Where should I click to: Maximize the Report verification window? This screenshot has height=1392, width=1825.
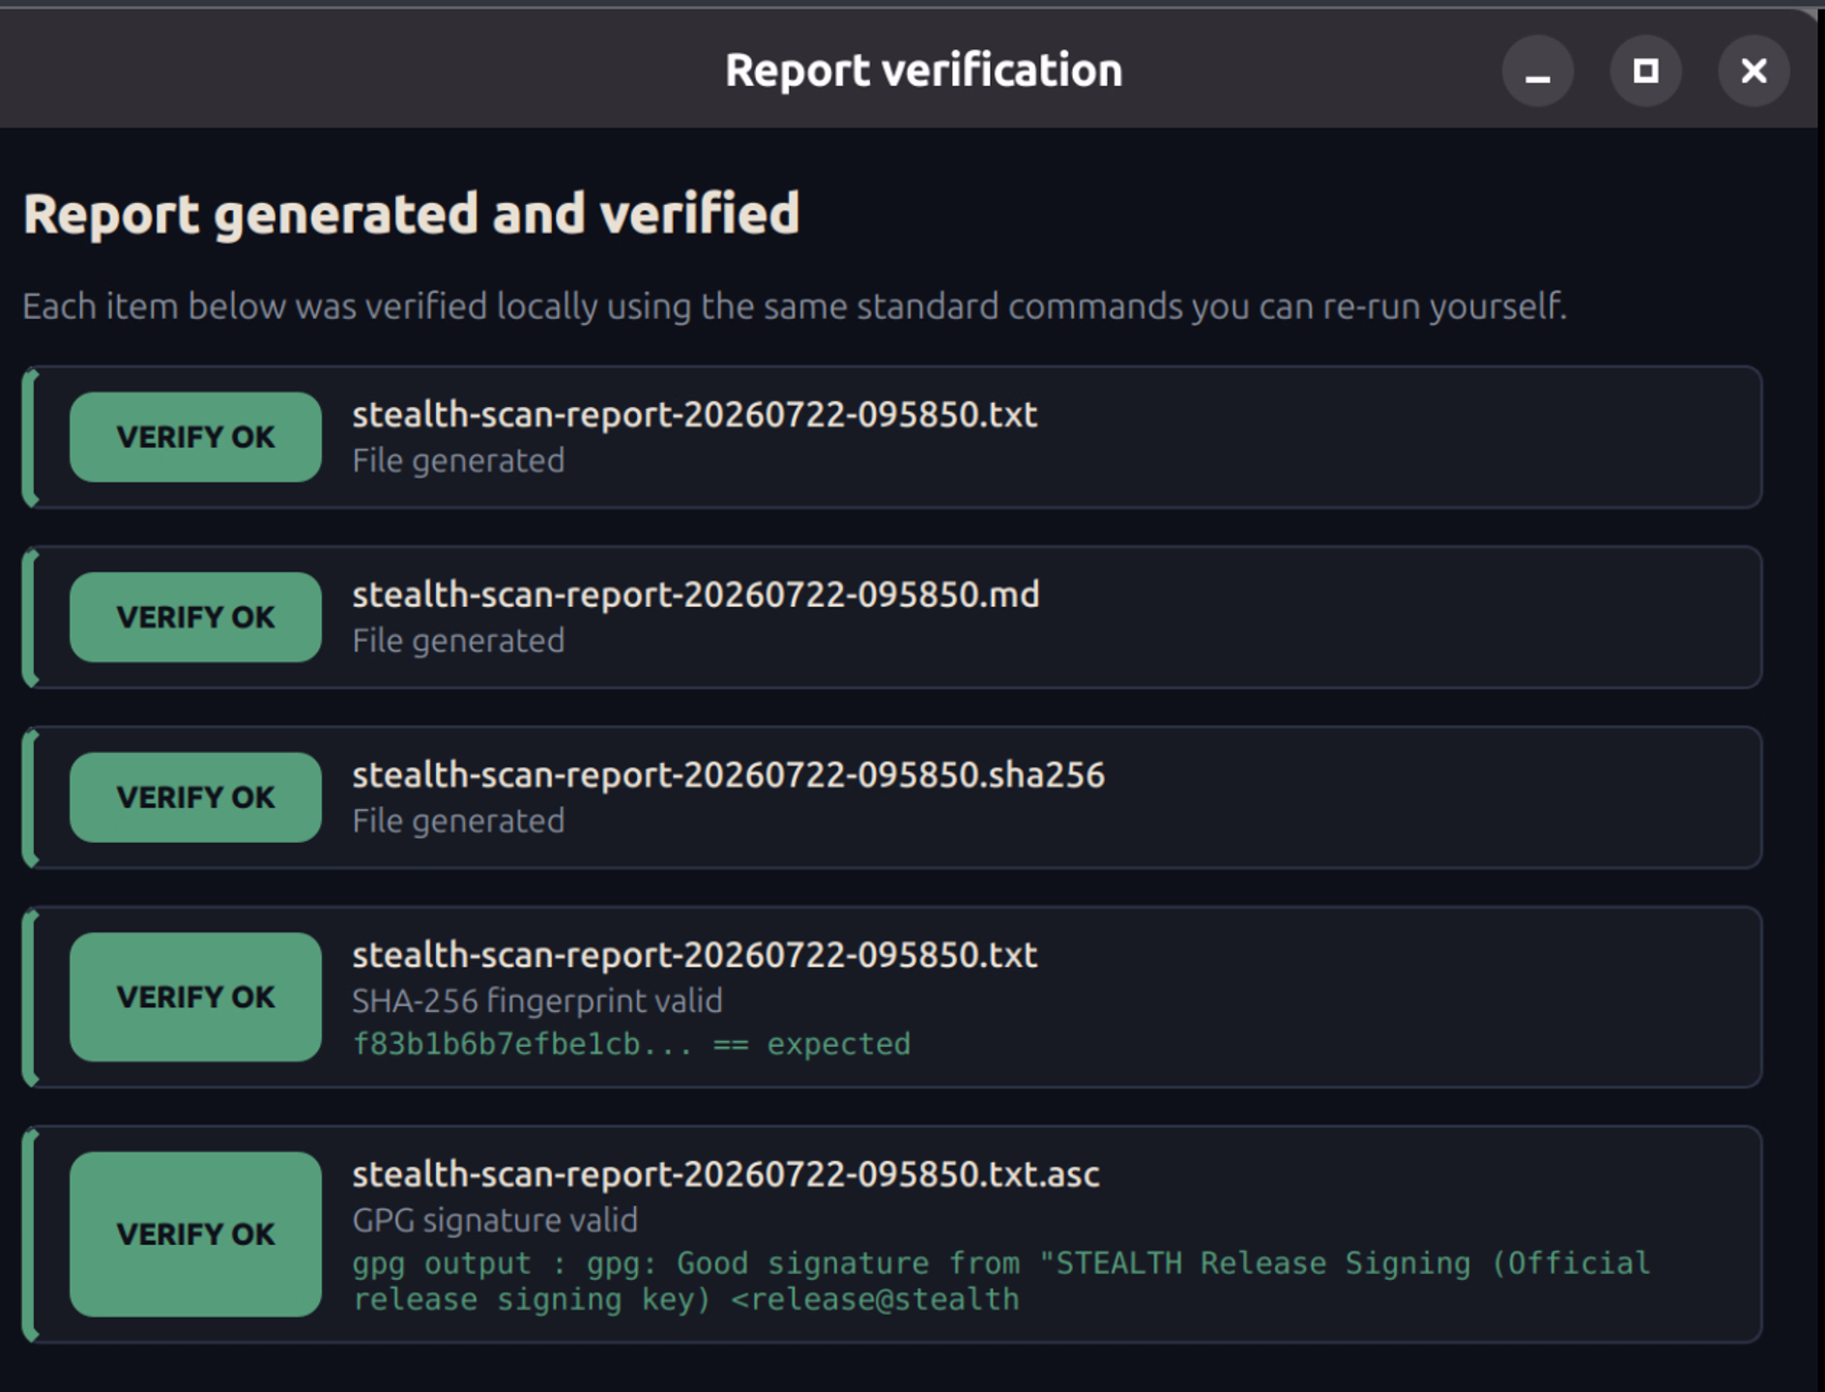click(x=1645, y=71)
